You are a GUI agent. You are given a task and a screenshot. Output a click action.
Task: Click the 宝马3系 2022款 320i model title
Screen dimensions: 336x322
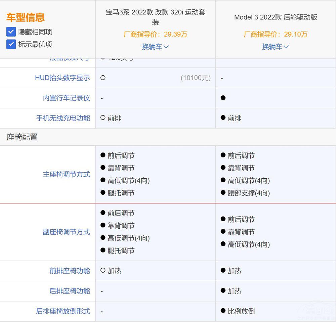155,17
